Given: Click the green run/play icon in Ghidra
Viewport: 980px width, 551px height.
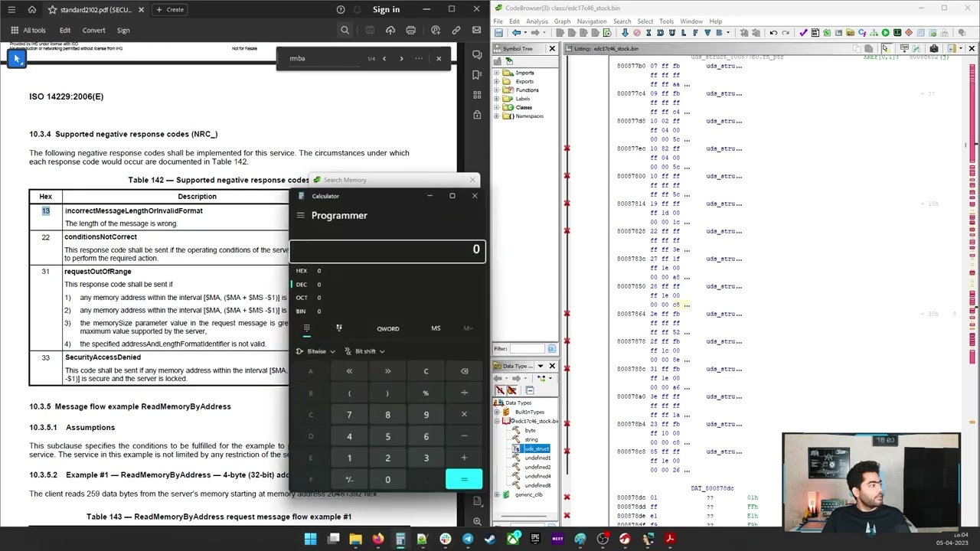Looking at the screenshot, I should (x=885, y=33).
